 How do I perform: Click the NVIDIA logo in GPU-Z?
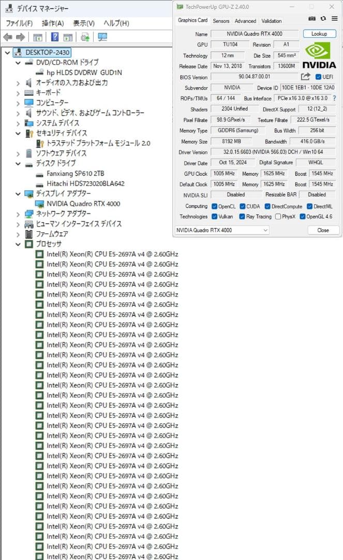[x=319, y=55]
